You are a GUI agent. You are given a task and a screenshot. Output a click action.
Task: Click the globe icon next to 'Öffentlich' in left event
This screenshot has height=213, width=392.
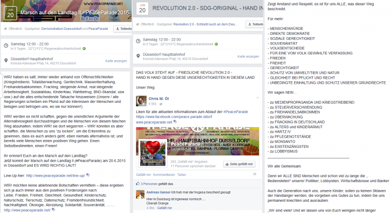click(5, 29)
